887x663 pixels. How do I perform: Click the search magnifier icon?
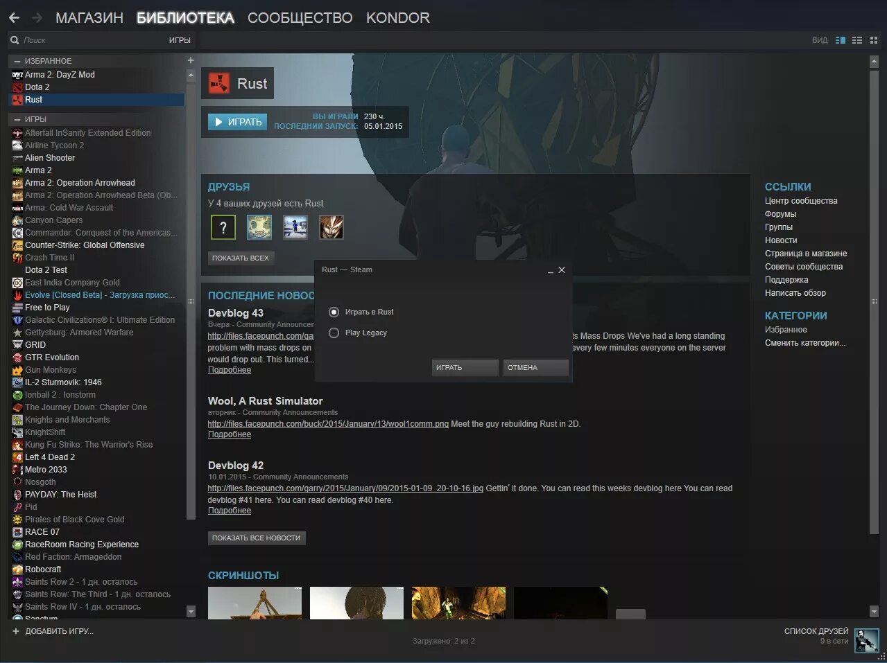[x=15, y=40]
